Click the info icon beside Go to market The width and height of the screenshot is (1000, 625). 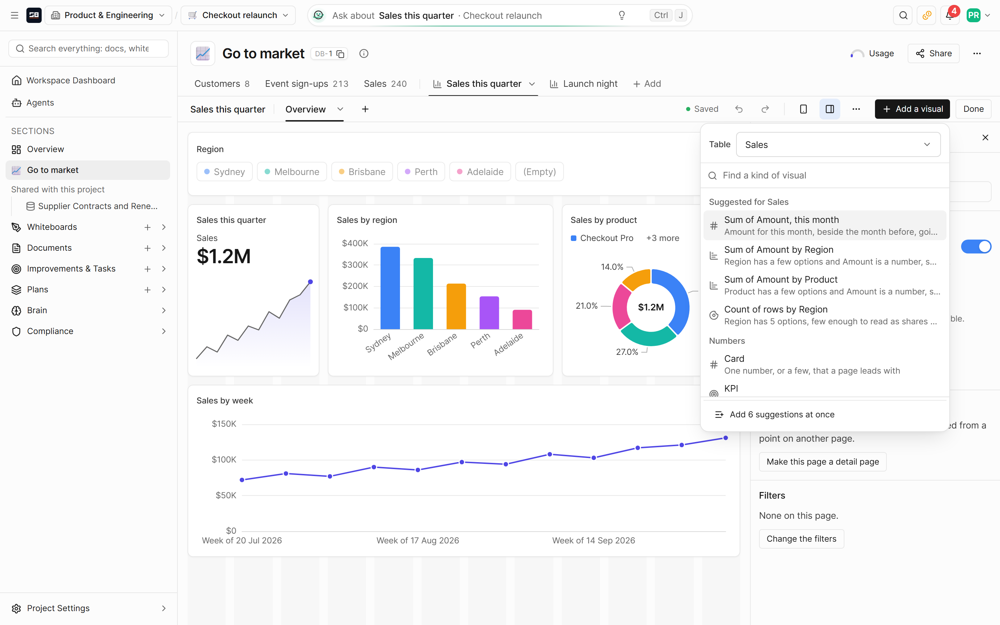(364, 54)
